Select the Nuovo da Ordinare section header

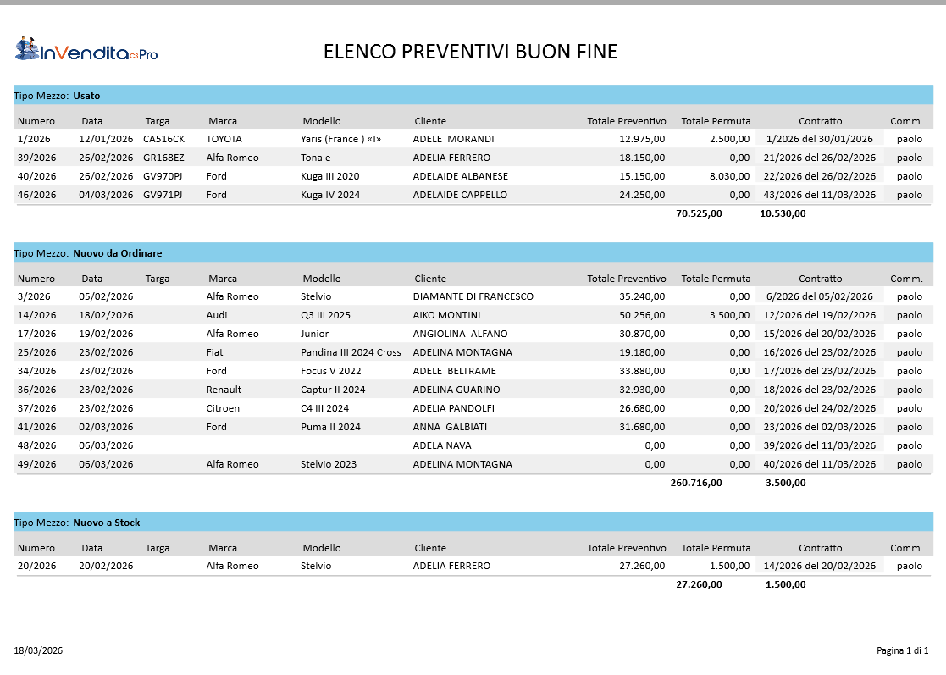(87, 253)
